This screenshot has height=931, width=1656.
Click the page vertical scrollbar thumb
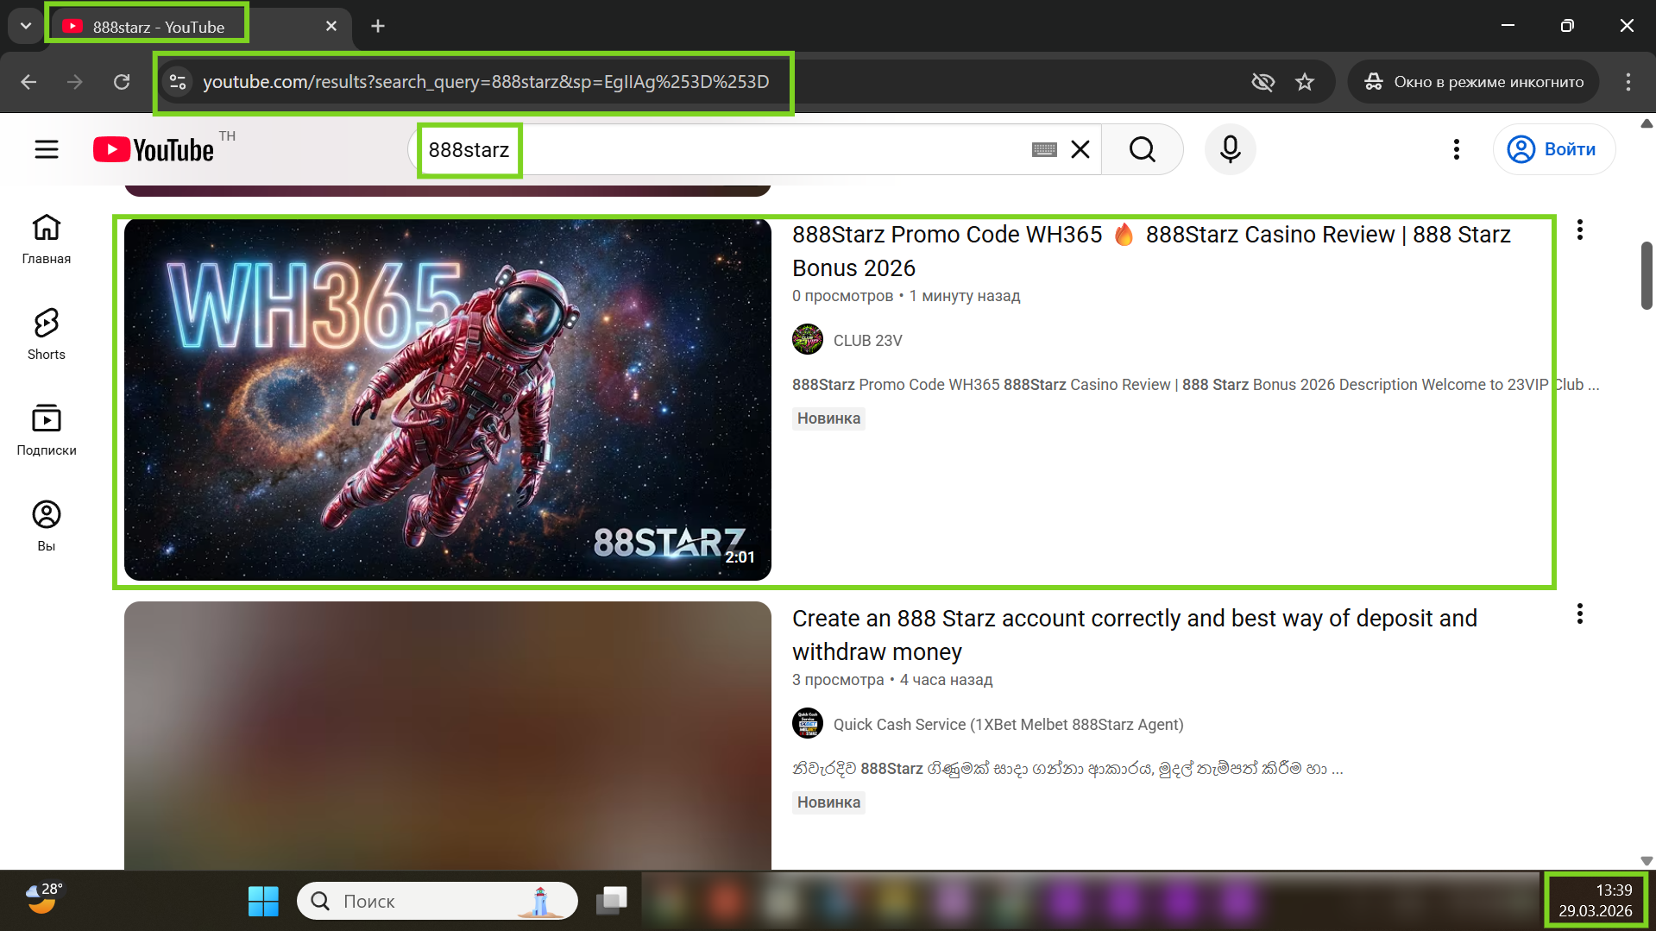[x=1647, y=276]
